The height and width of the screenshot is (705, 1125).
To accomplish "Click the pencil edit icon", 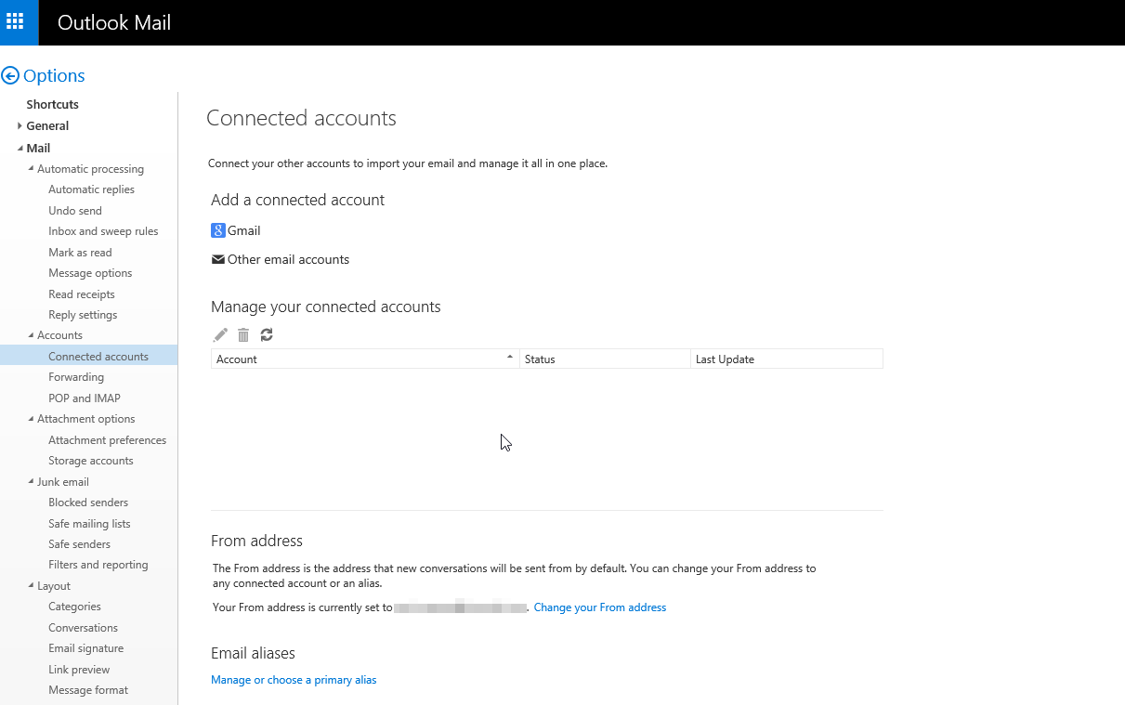I will [x=220, y=334].
